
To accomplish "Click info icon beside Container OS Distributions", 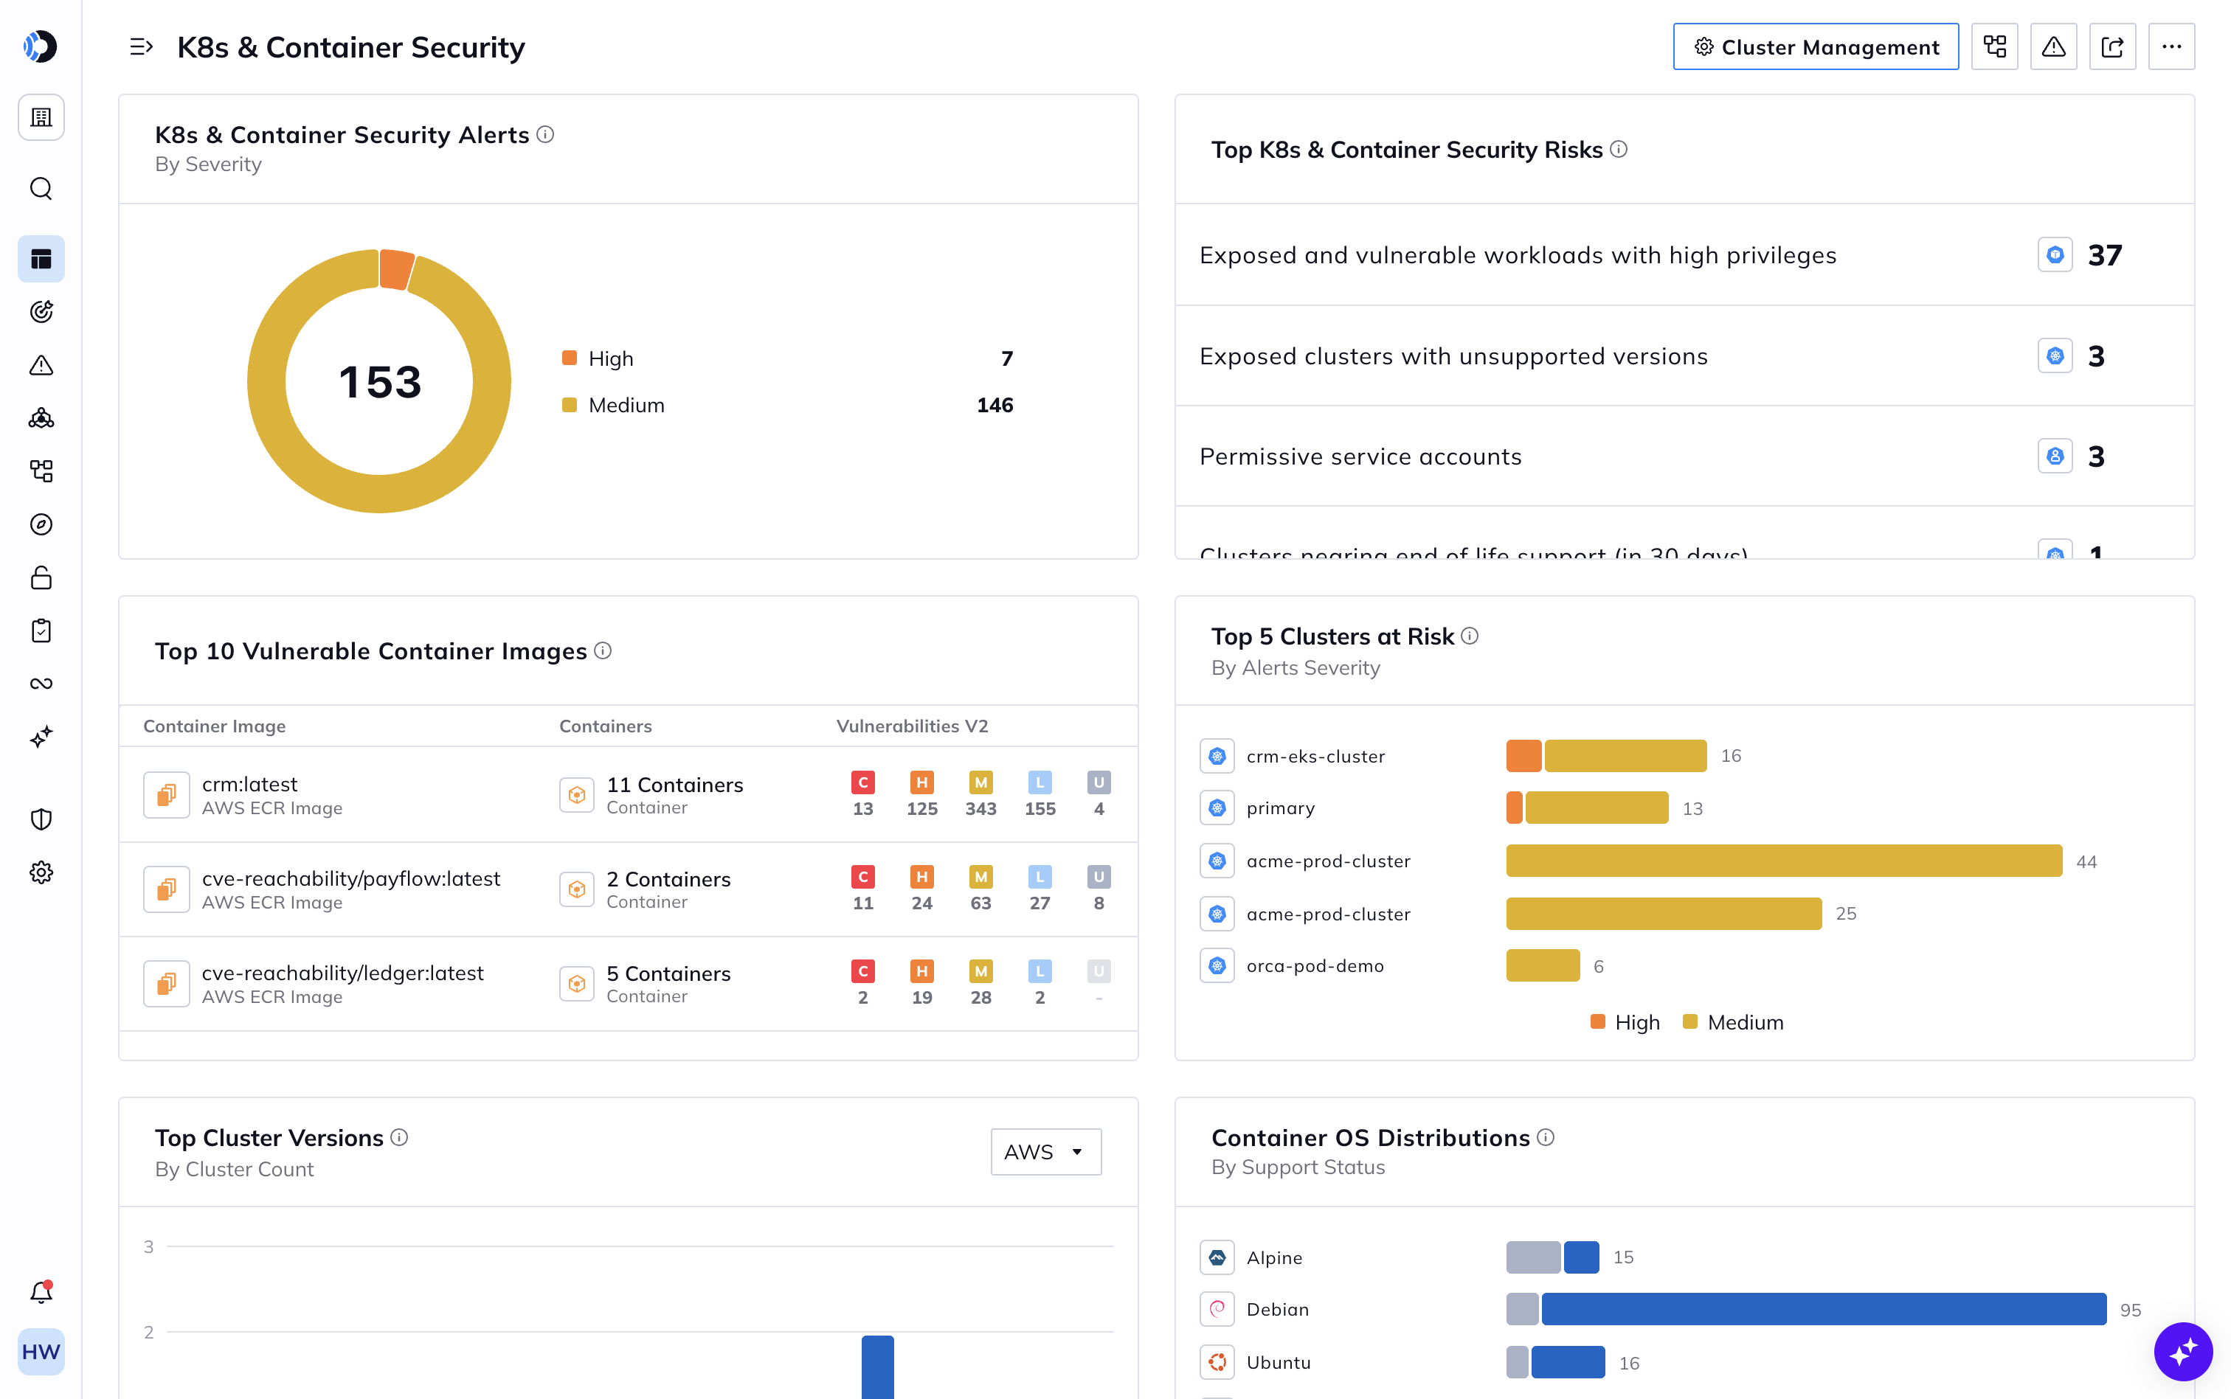I will [x=1546, y=1137].
